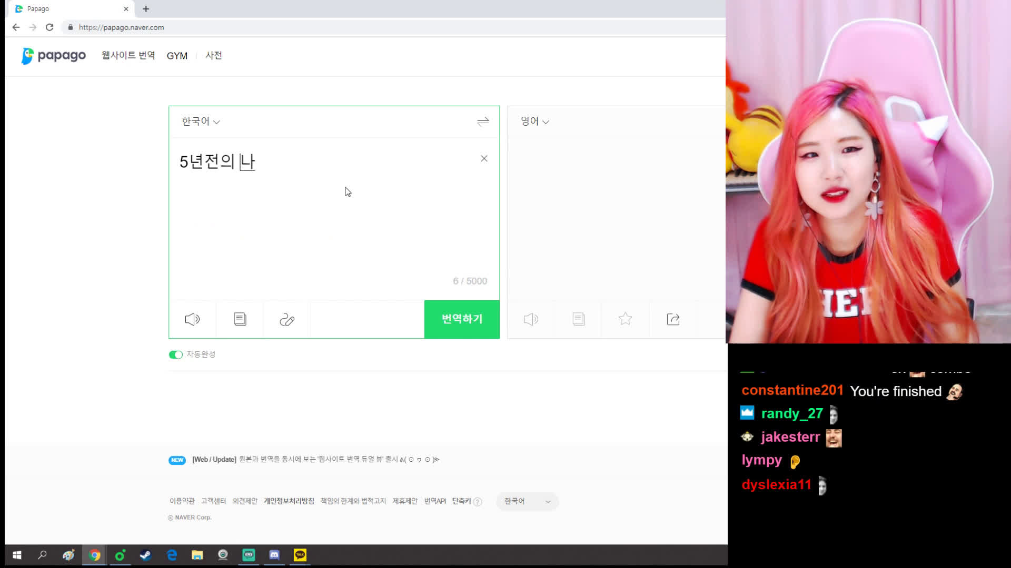Share the translation via the share icon

(672, 319)
